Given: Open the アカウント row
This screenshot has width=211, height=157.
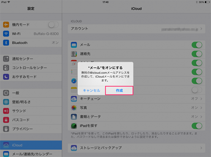Looking at the screenshot, I should pyautogui.click(x=136, y=29).
